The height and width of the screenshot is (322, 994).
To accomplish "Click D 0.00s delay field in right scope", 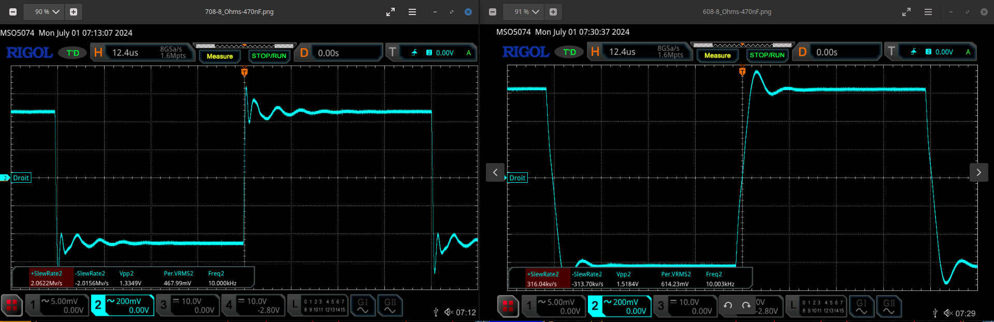I will tap(837, 52).
